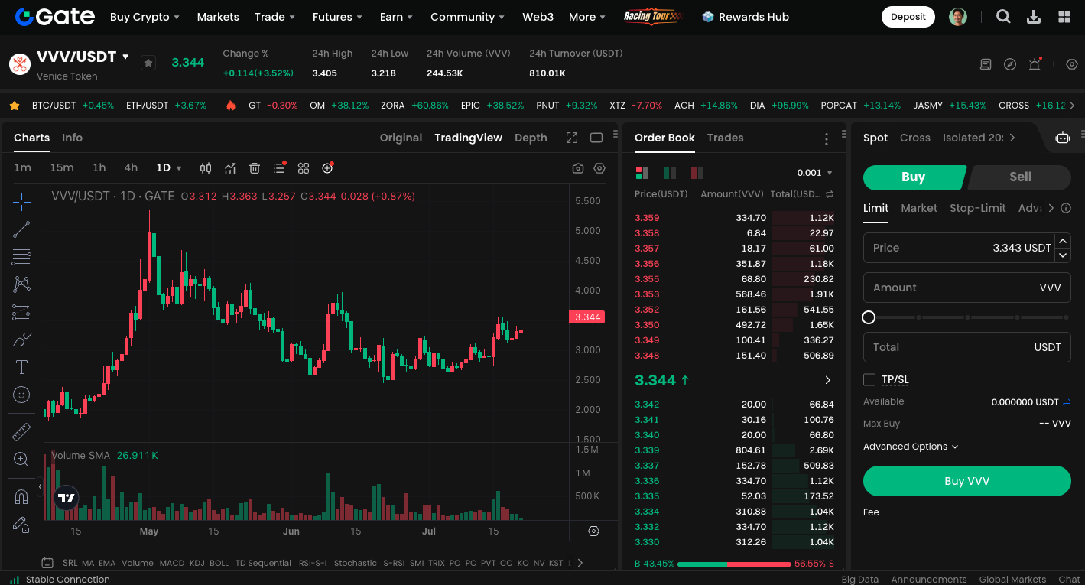Select the trend line drawing tool

click(21, 229)
